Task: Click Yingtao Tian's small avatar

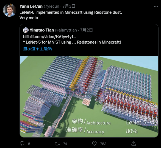Action: 26,30
